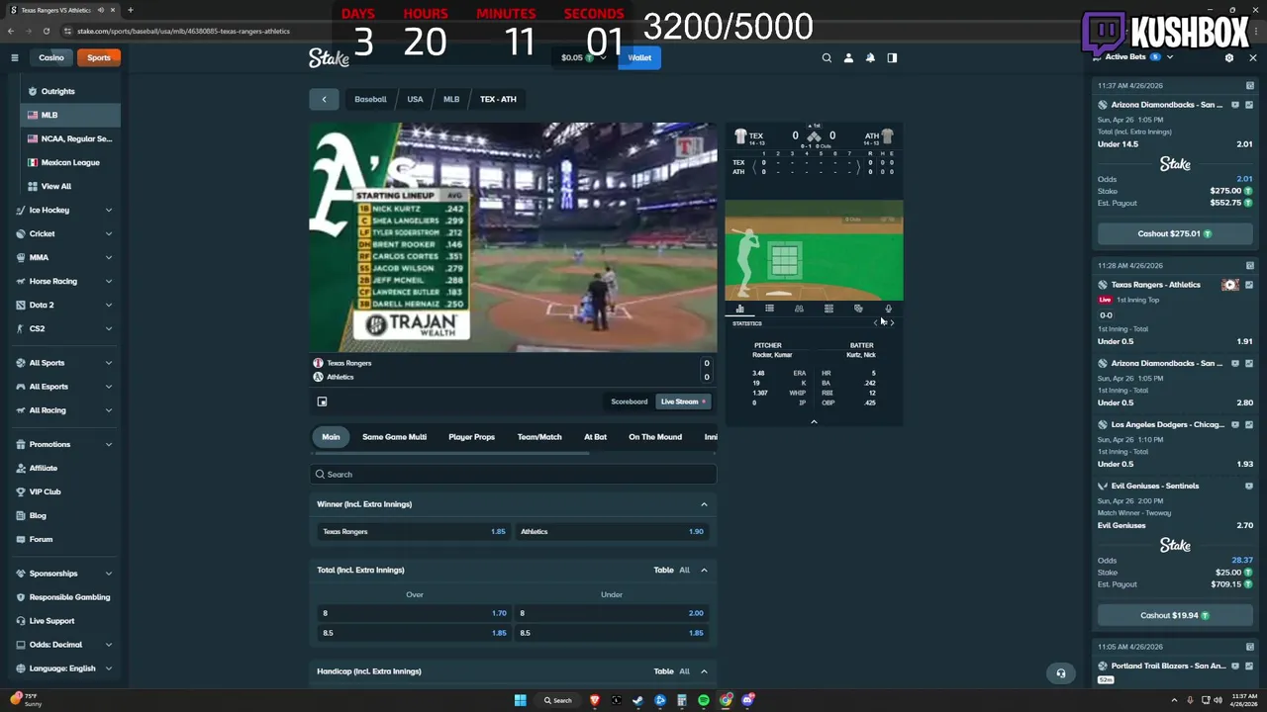This screenshot has width=1267, height=712.
Task: Click the live support headset icon
Action: point(1060,673)
